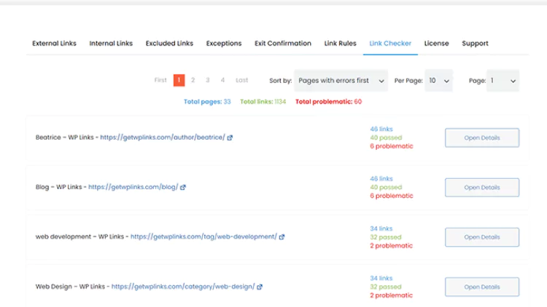547x307 pixels.
Task: Open the Page number dropdown
Action: 503,81
